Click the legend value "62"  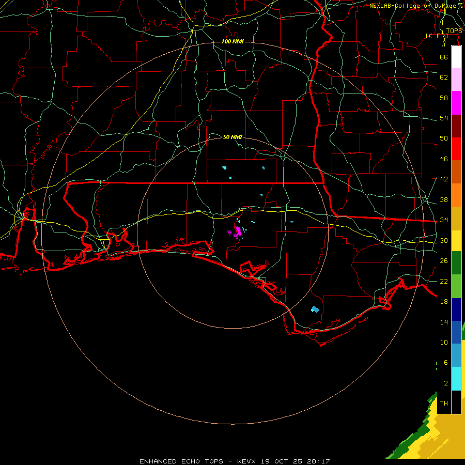444,77
